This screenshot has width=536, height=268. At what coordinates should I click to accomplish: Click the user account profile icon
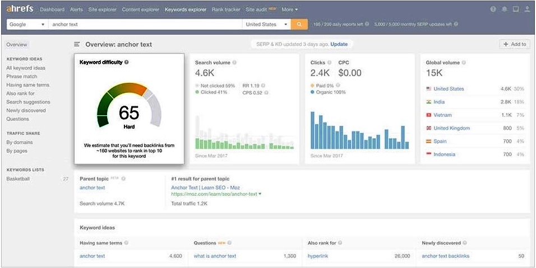click(527, 10)
